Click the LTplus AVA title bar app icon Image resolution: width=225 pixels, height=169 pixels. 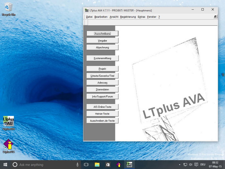coord(87,10)
